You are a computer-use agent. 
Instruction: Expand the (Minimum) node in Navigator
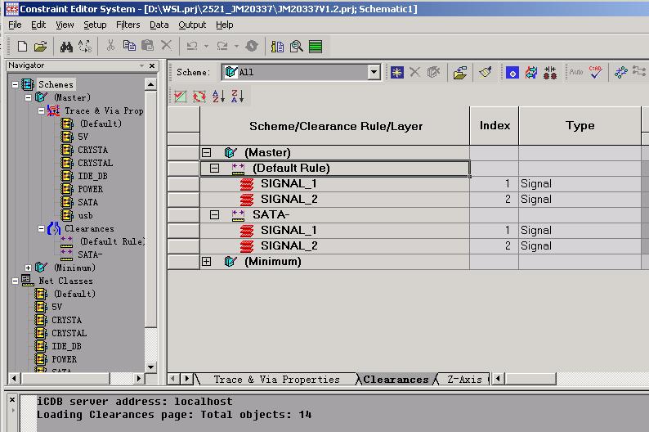click(x=28, y=268)
